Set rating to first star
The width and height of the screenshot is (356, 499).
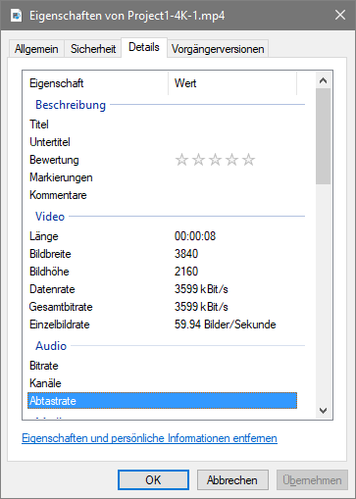[181, 160]
